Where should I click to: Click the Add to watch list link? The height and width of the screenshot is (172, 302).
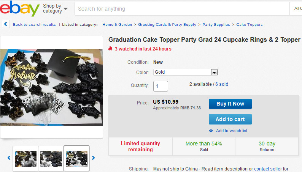pos(232,131)
